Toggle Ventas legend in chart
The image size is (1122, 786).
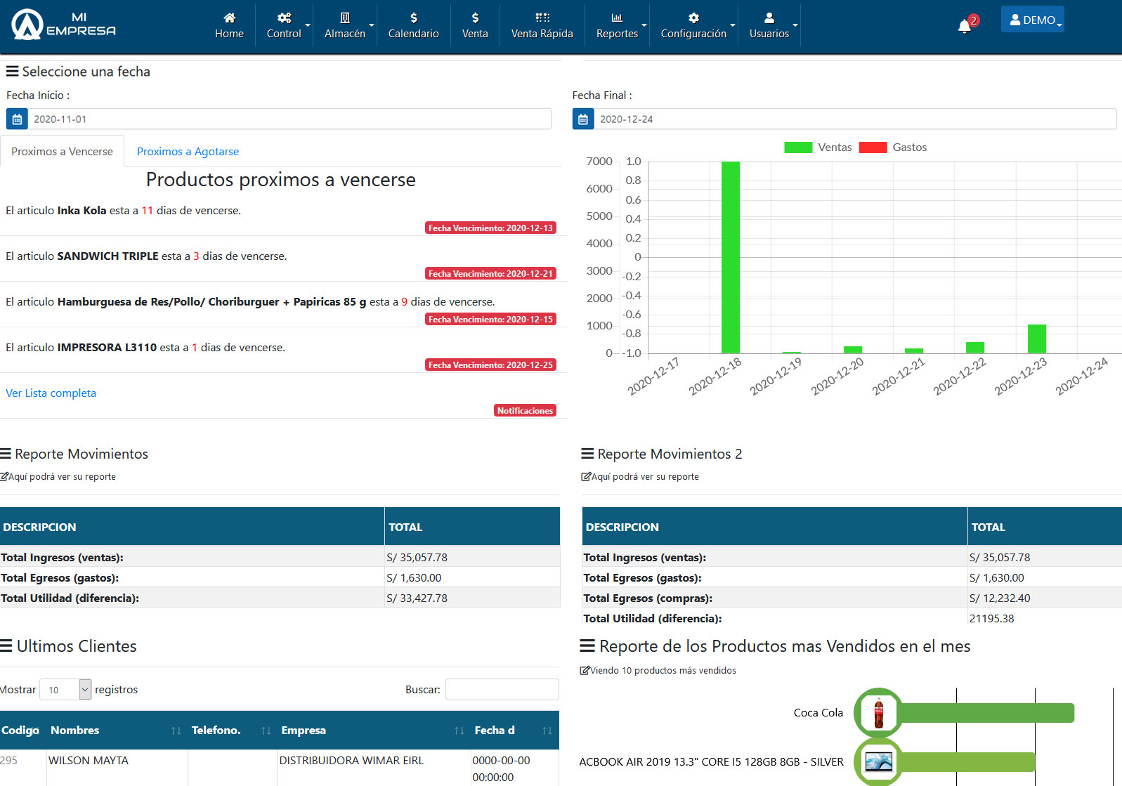pyautogui.click(x=818, y=148)
